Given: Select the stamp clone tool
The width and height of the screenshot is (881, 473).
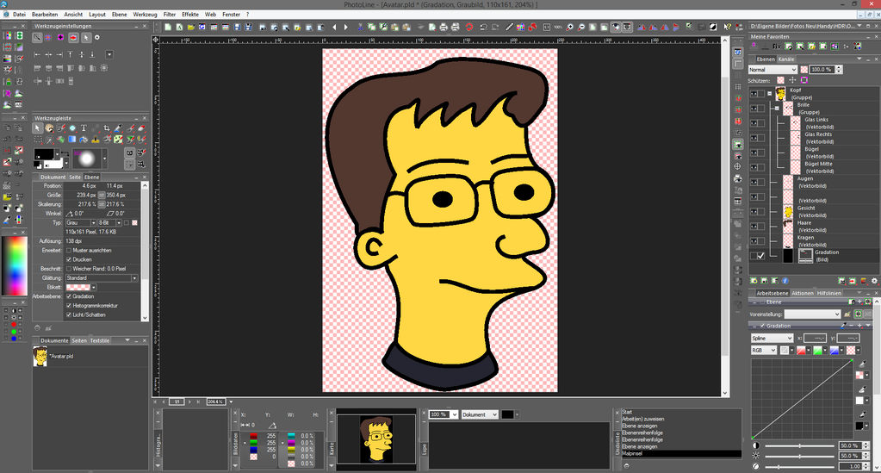Looking at the screenshot, I should [x=96, y=140].
